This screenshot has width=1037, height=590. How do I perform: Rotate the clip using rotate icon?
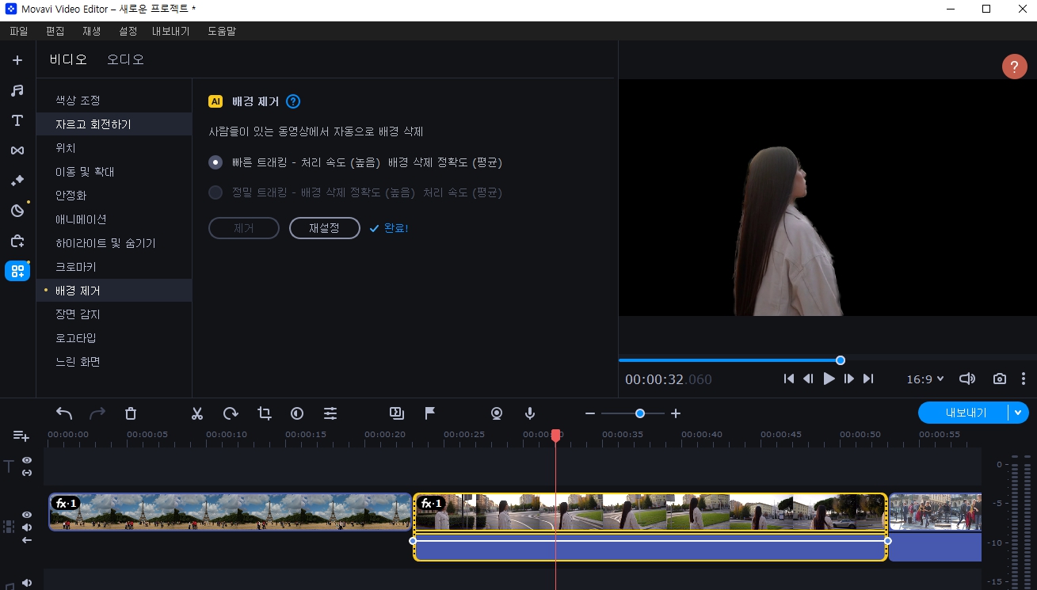click(x=231, y=413)
